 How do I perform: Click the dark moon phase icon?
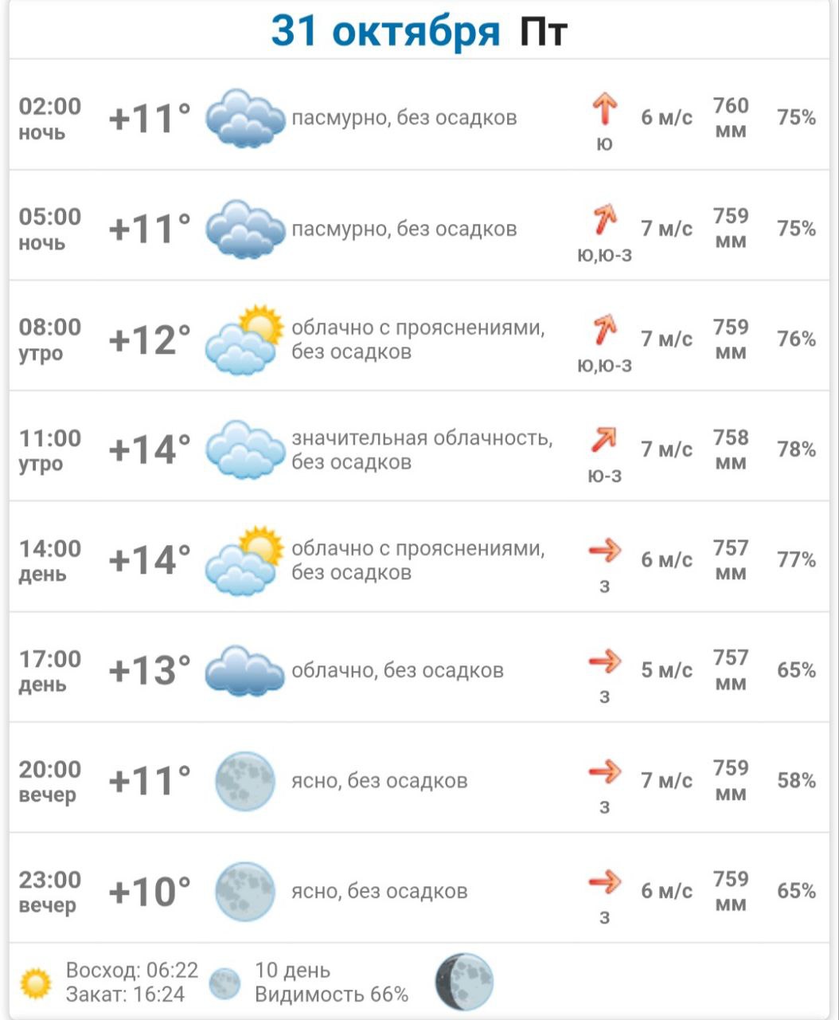point(464,983)
